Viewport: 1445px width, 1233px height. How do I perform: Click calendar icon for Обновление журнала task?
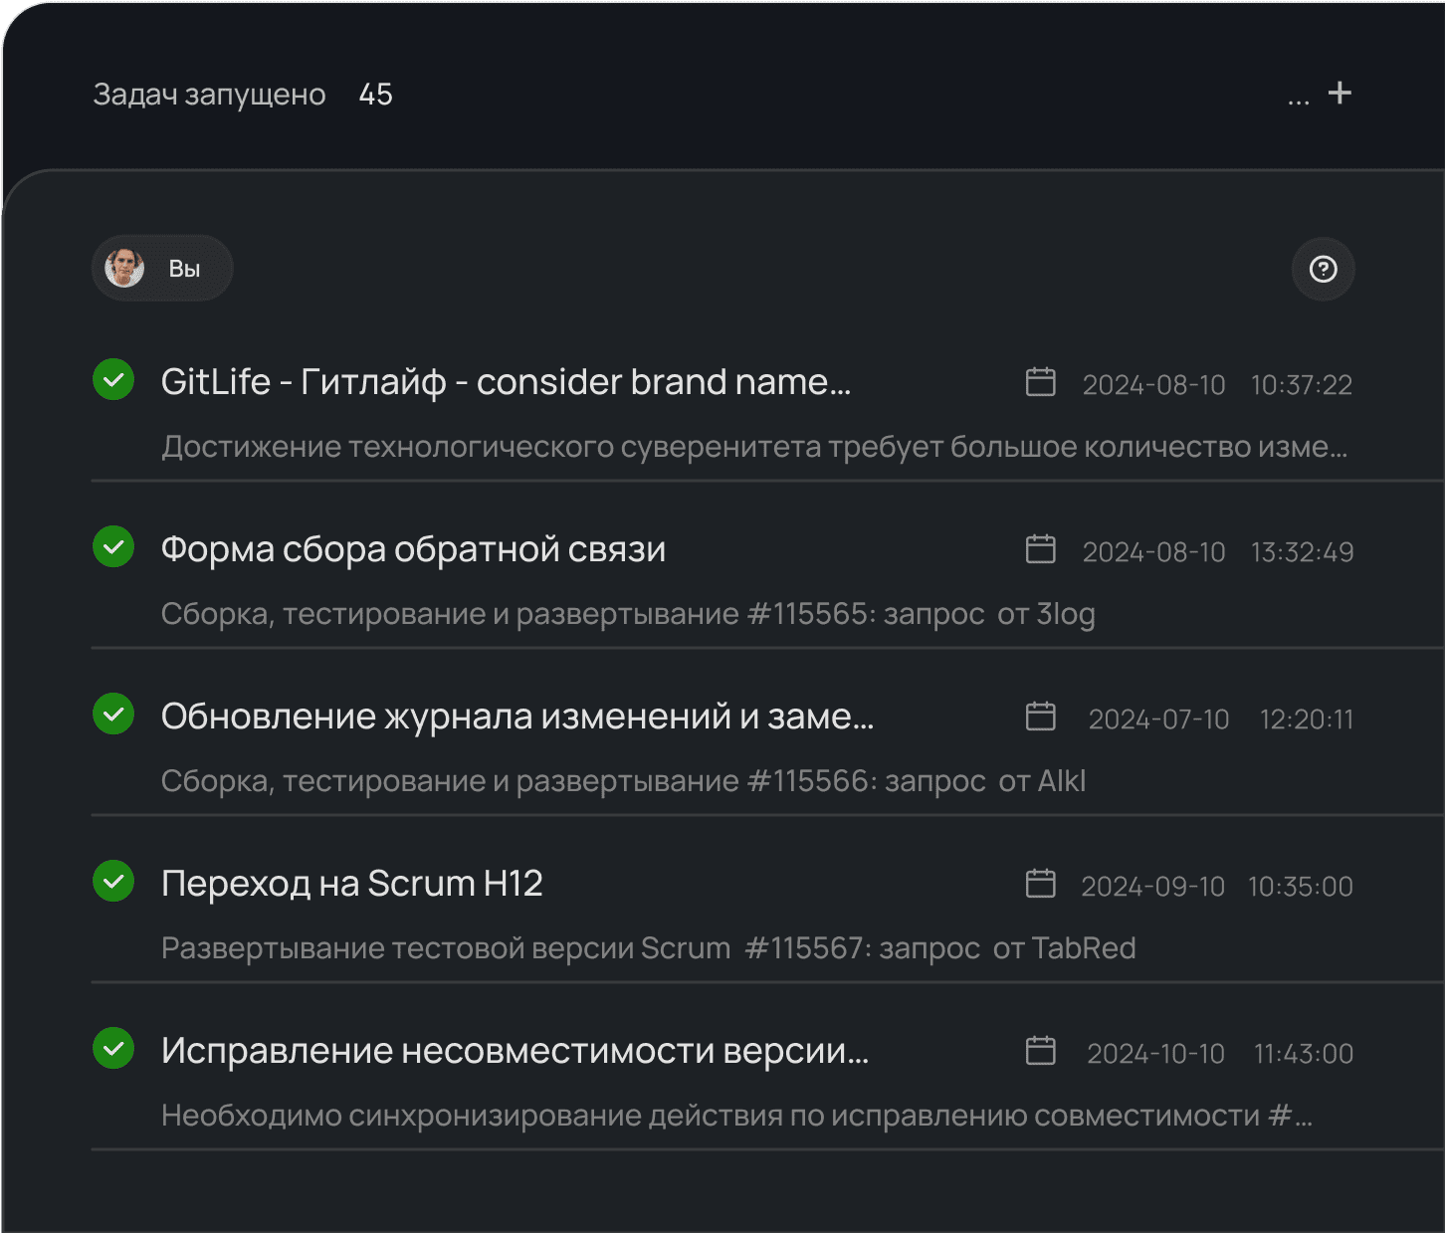click(1040, 717)
